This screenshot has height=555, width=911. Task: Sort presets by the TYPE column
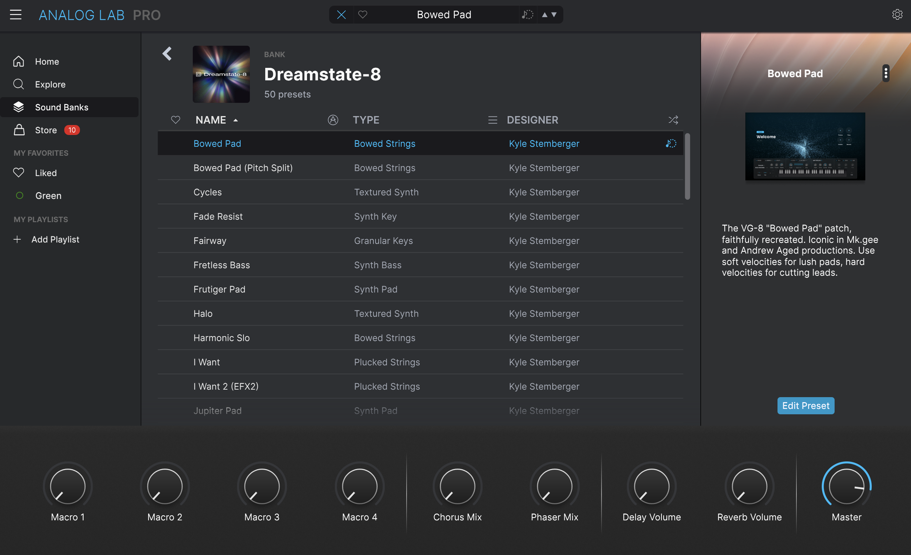point(366,120)
